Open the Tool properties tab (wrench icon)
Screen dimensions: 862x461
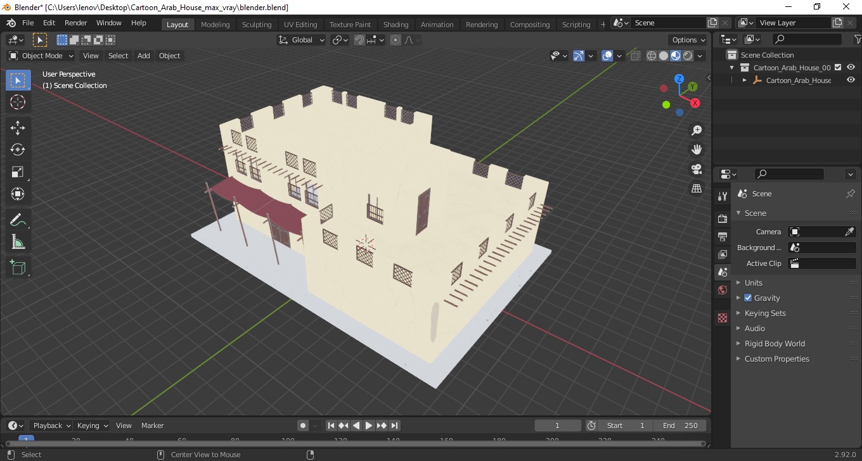(722, 196)
